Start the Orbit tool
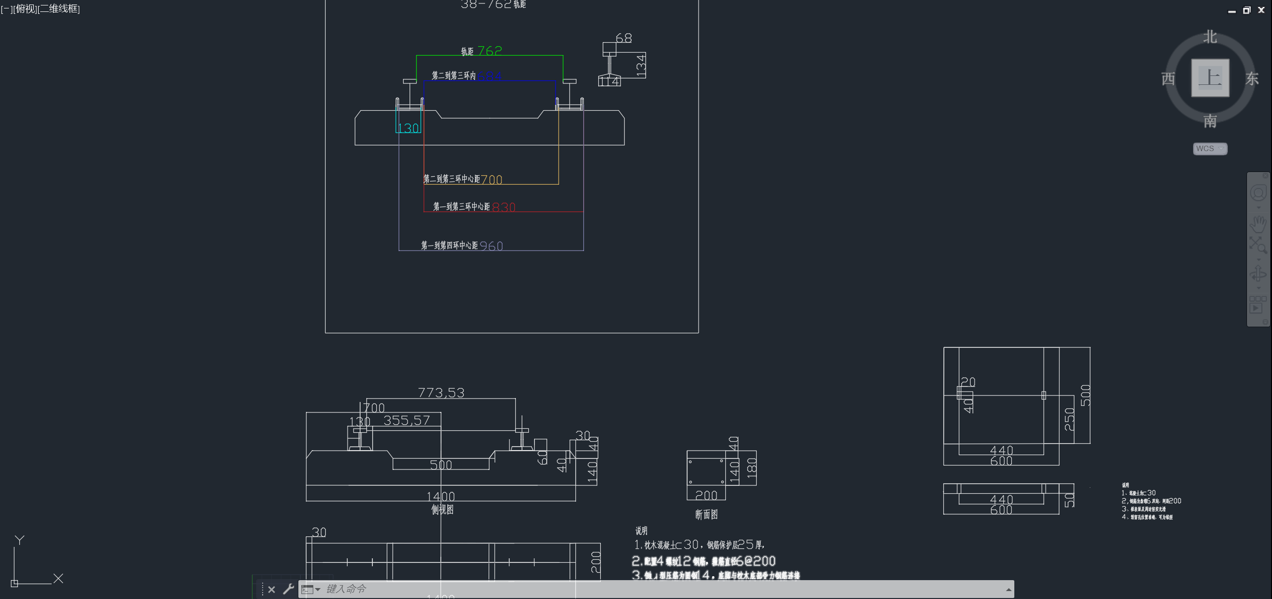1272x599 pixels. point(1258,273)
